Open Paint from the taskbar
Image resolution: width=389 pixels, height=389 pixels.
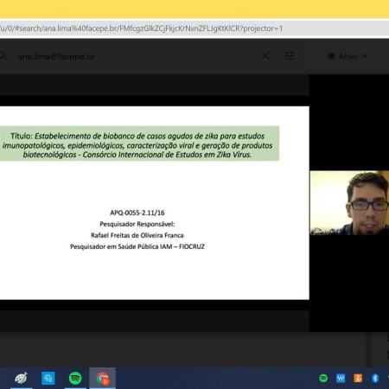click(22, 378)
